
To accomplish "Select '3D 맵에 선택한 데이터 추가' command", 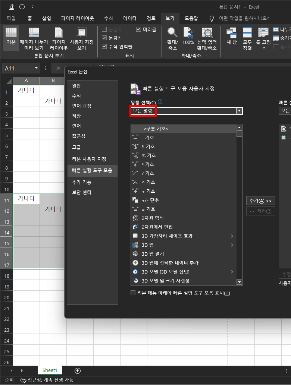I will (184, 263).
